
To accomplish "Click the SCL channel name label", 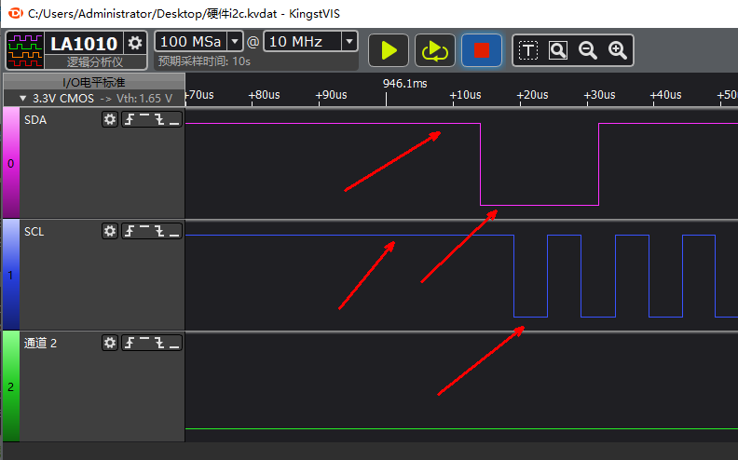I will (x=34, y=231).
